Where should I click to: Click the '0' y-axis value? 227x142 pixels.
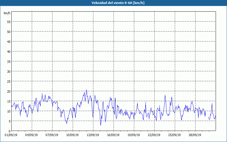[10, 131]
